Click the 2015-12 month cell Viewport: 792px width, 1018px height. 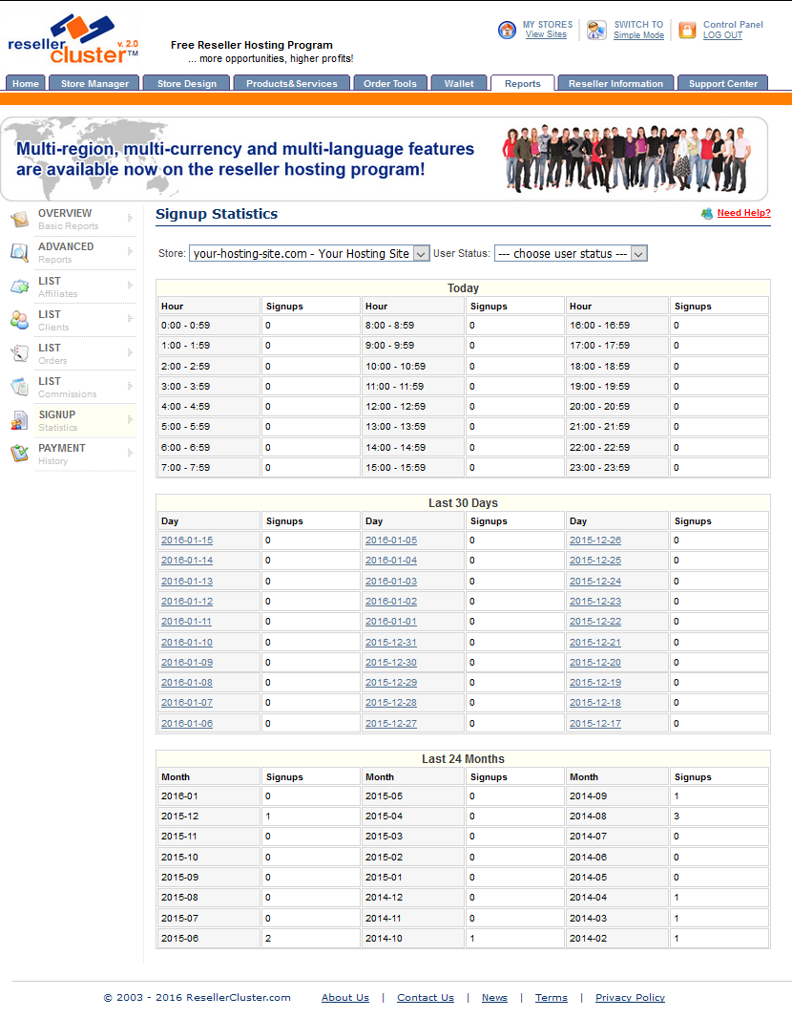208,817
